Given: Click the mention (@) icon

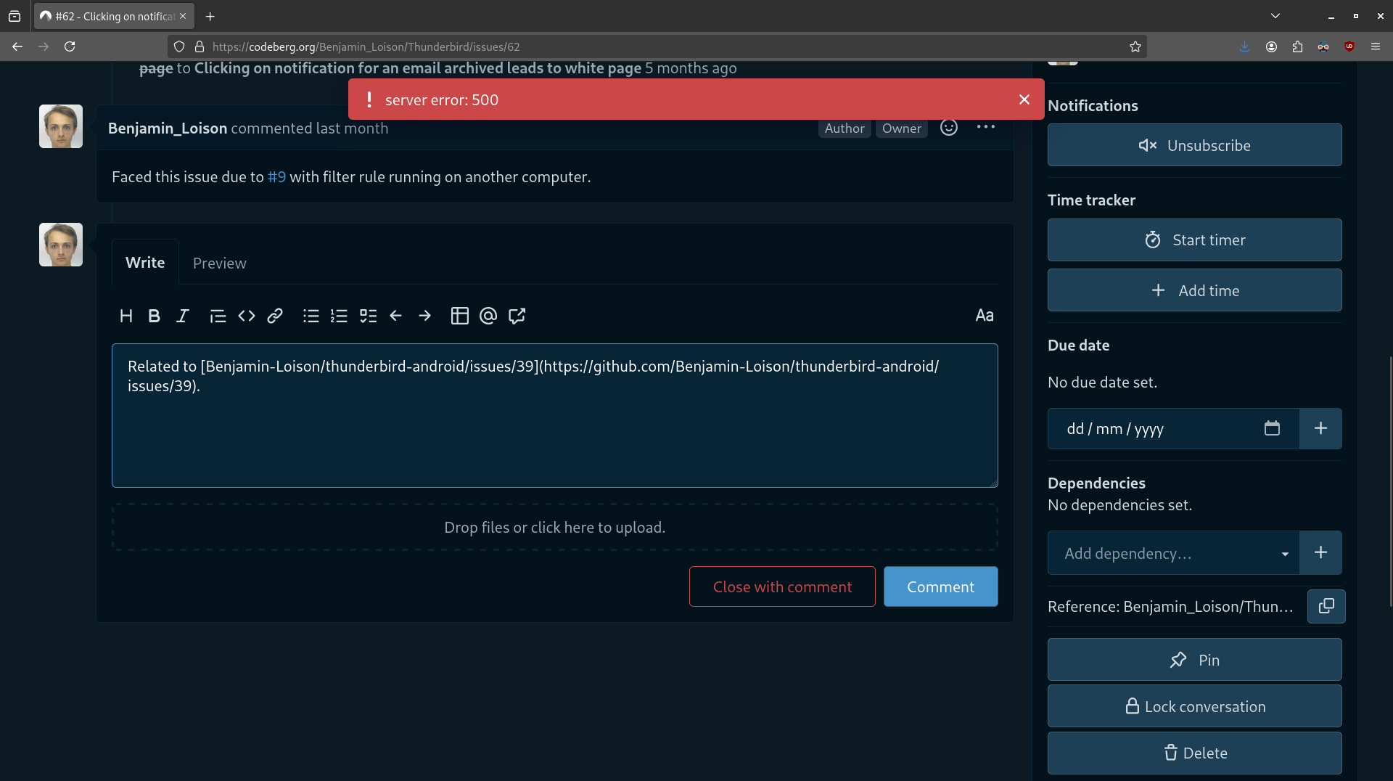Looking at the screenshot, I should 488,316.
